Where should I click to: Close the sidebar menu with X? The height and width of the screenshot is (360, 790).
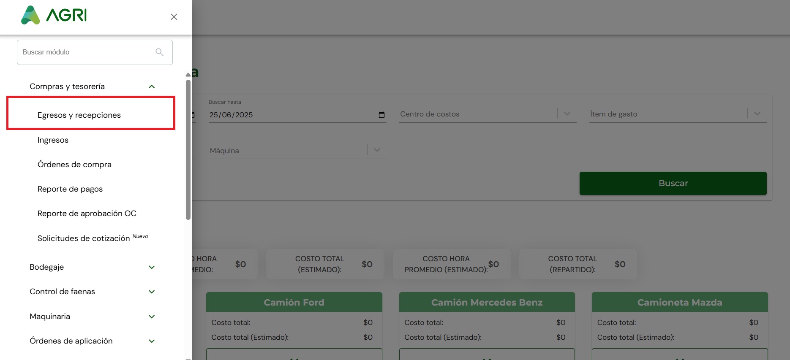174,17
